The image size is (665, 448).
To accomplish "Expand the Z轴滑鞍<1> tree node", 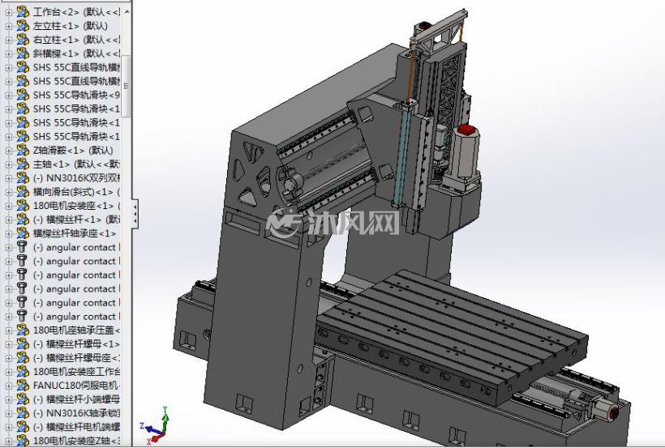I will pos(8,151).
